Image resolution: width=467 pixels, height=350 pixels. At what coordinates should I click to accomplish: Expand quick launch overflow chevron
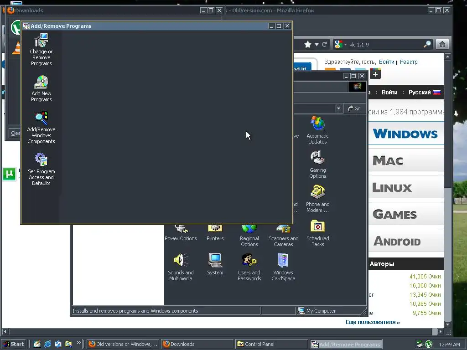click(x=78, y=343)
